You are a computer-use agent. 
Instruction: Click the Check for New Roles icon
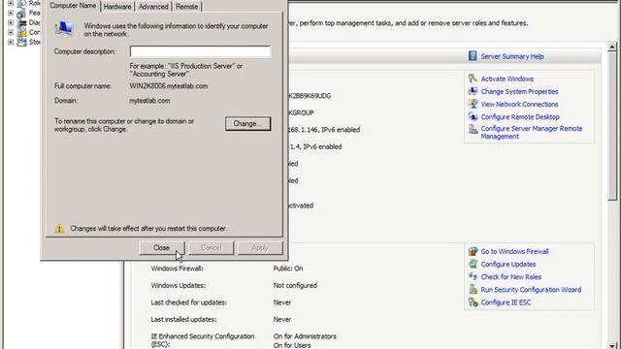(473, 276)
